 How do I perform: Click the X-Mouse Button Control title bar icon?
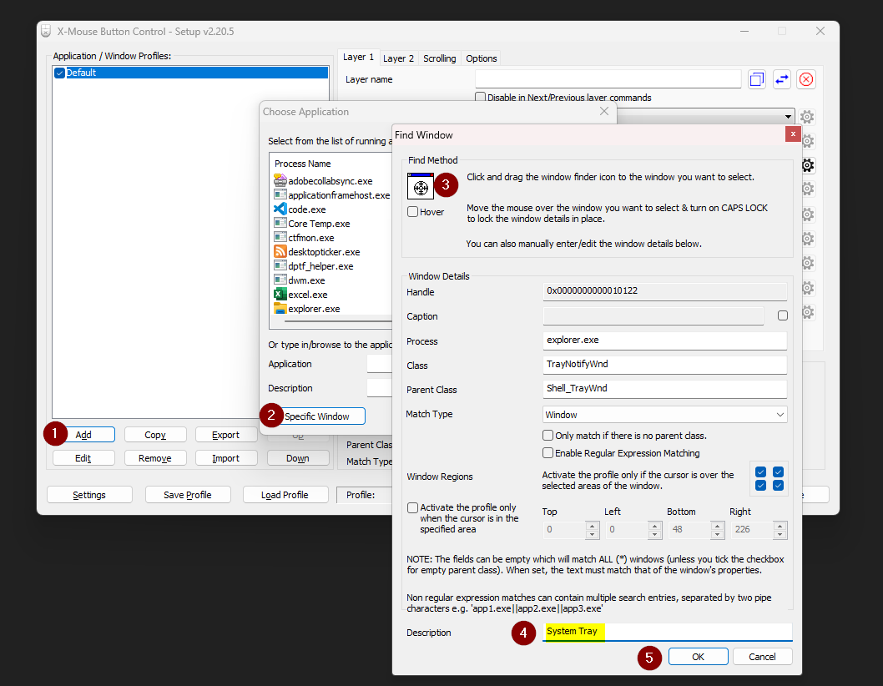coord(46,32)
